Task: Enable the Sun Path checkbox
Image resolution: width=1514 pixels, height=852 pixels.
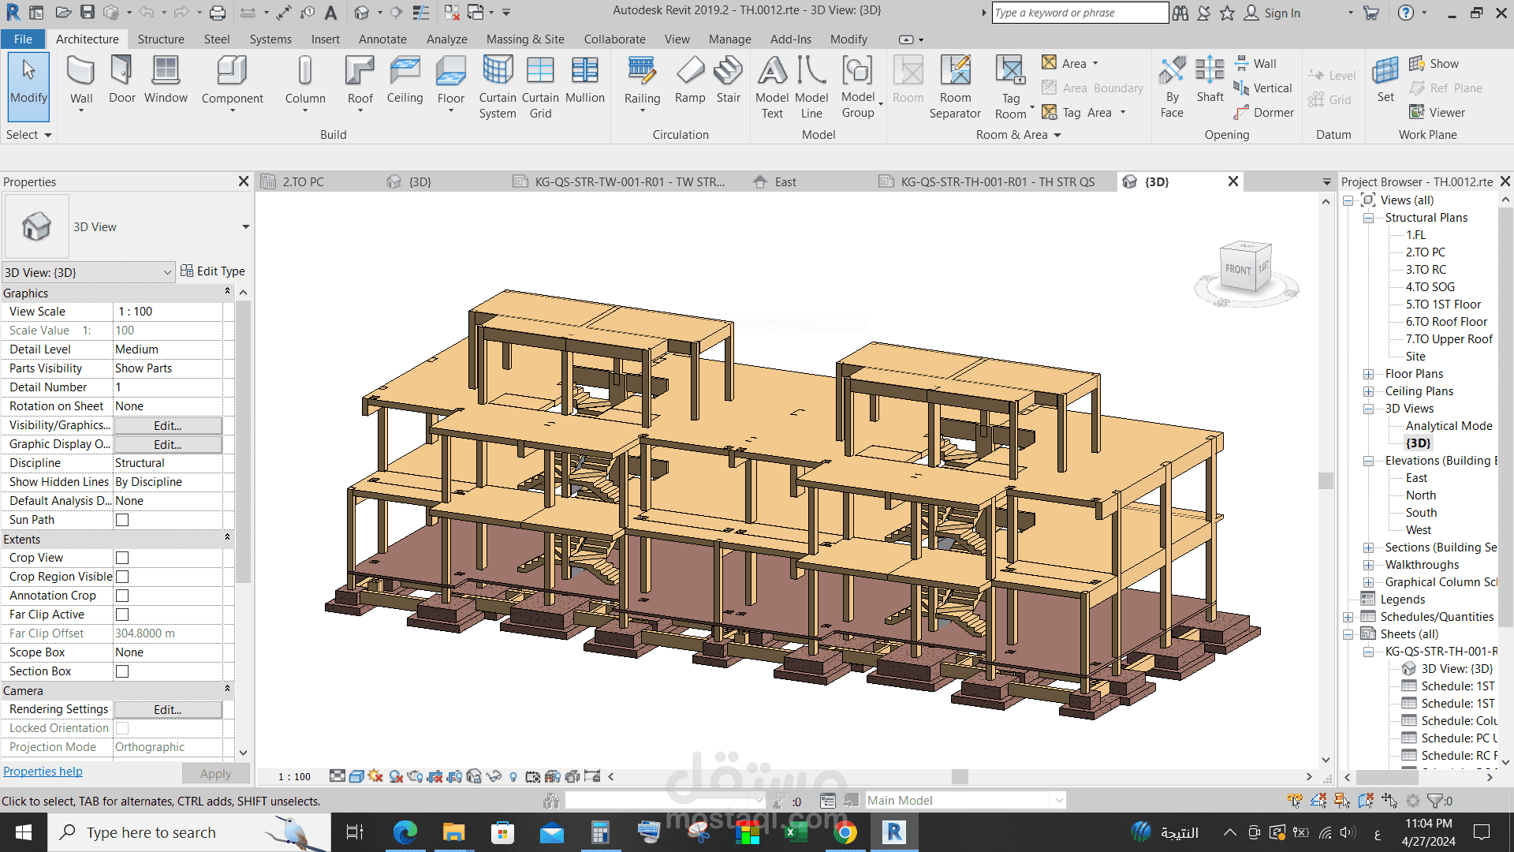Action: 122,520
